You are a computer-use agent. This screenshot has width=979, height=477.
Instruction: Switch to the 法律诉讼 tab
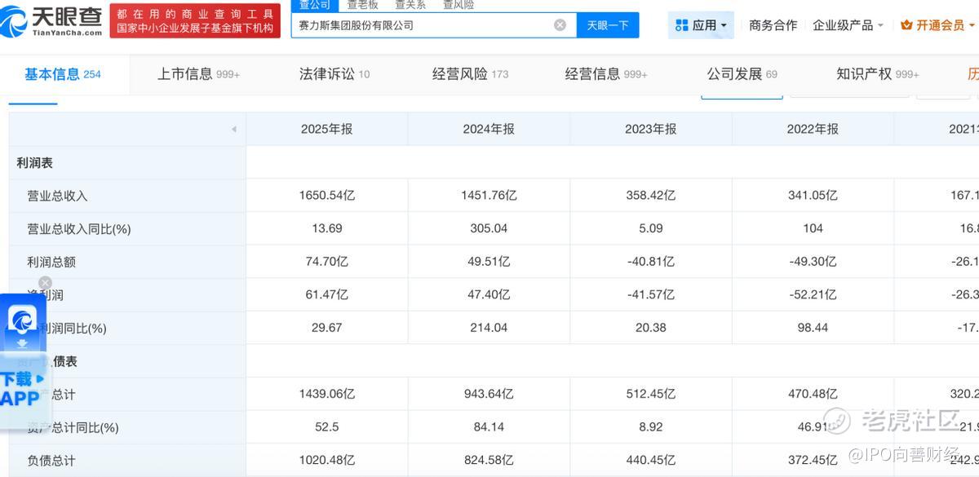(334, 74)
